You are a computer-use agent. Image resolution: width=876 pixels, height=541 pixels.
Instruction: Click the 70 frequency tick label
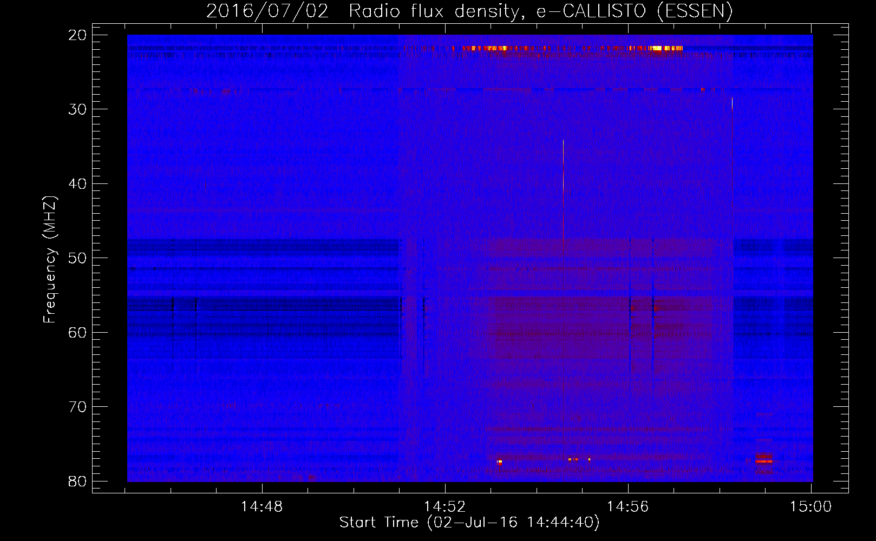77,407
